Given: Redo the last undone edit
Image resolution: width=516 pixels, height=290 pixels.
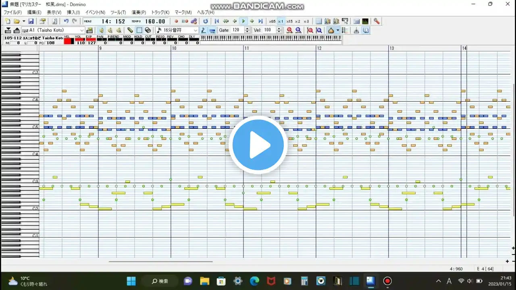Looking at the screenshot, I should (74, 21).
